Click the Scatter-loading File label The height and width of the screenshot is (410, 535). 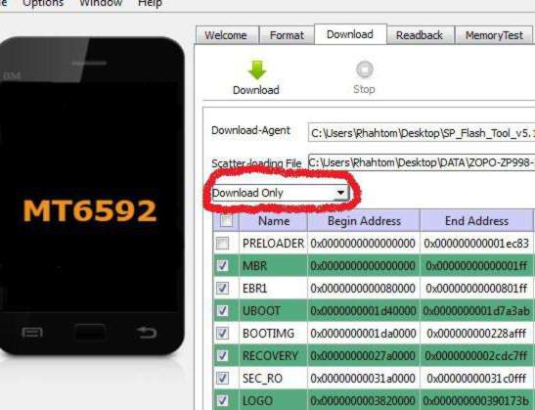pos(256,163)
